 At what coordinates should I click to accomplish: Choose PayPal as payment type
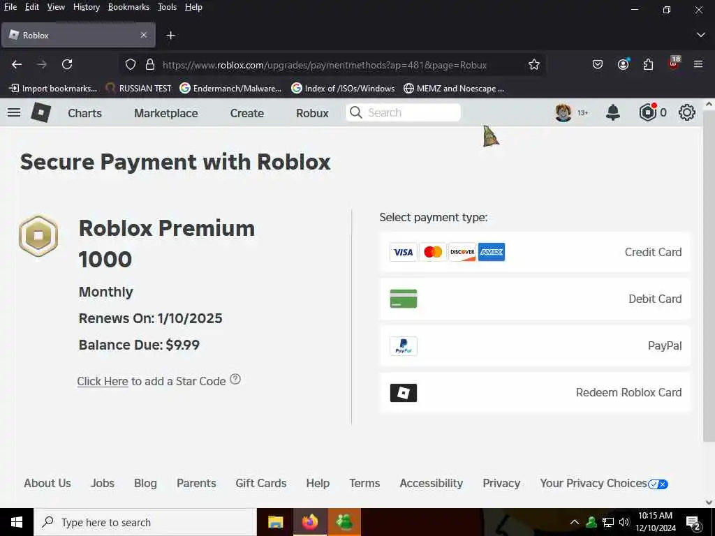coord(535,346)
